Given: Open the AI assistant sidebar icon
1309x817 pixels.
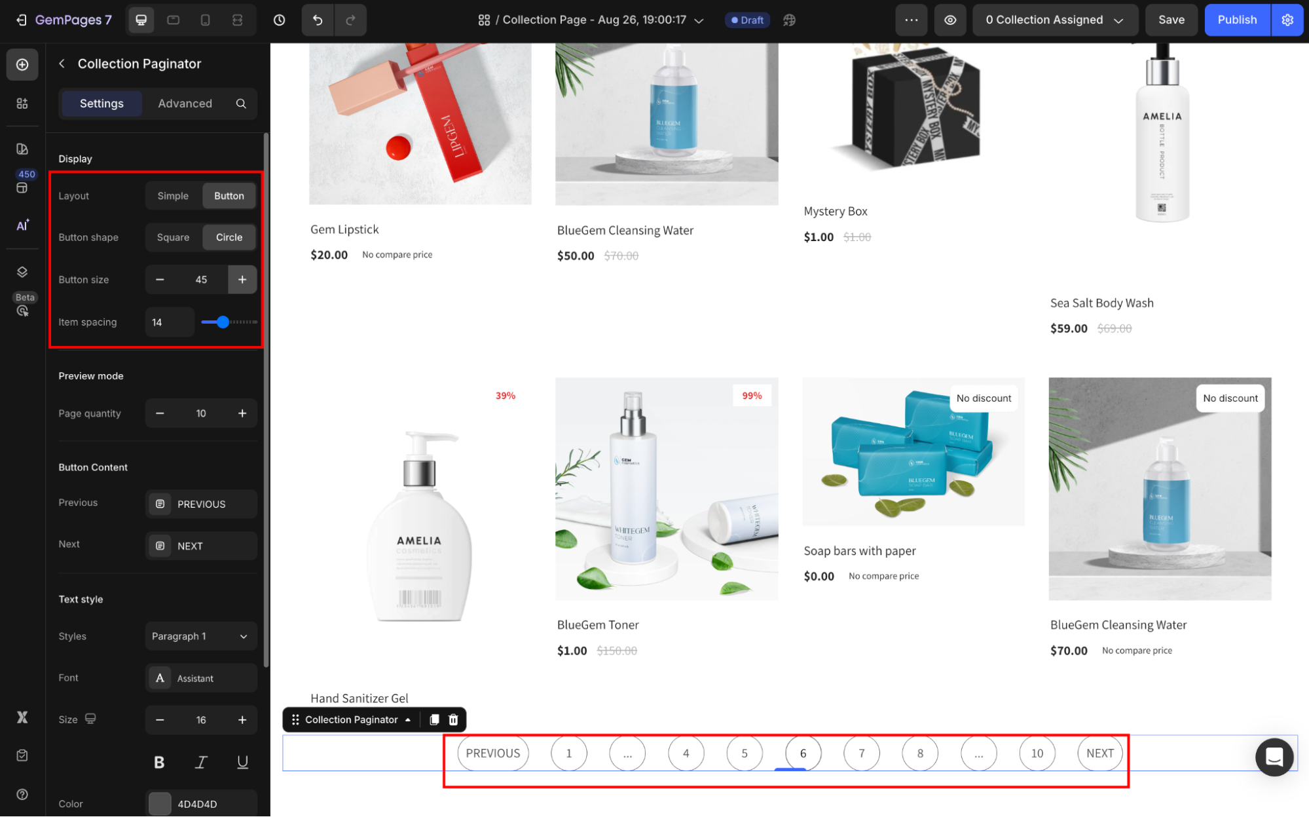Looking at the screenshot, I should click(x=22, y=225).
